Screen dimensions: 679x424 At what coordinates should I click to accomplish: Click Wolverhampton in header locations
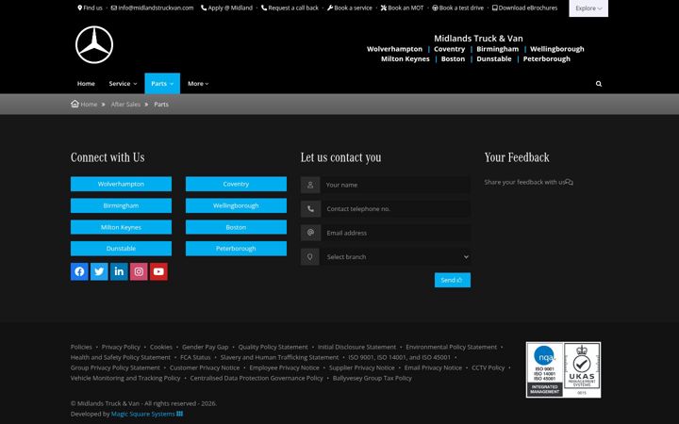coord(394,49)
